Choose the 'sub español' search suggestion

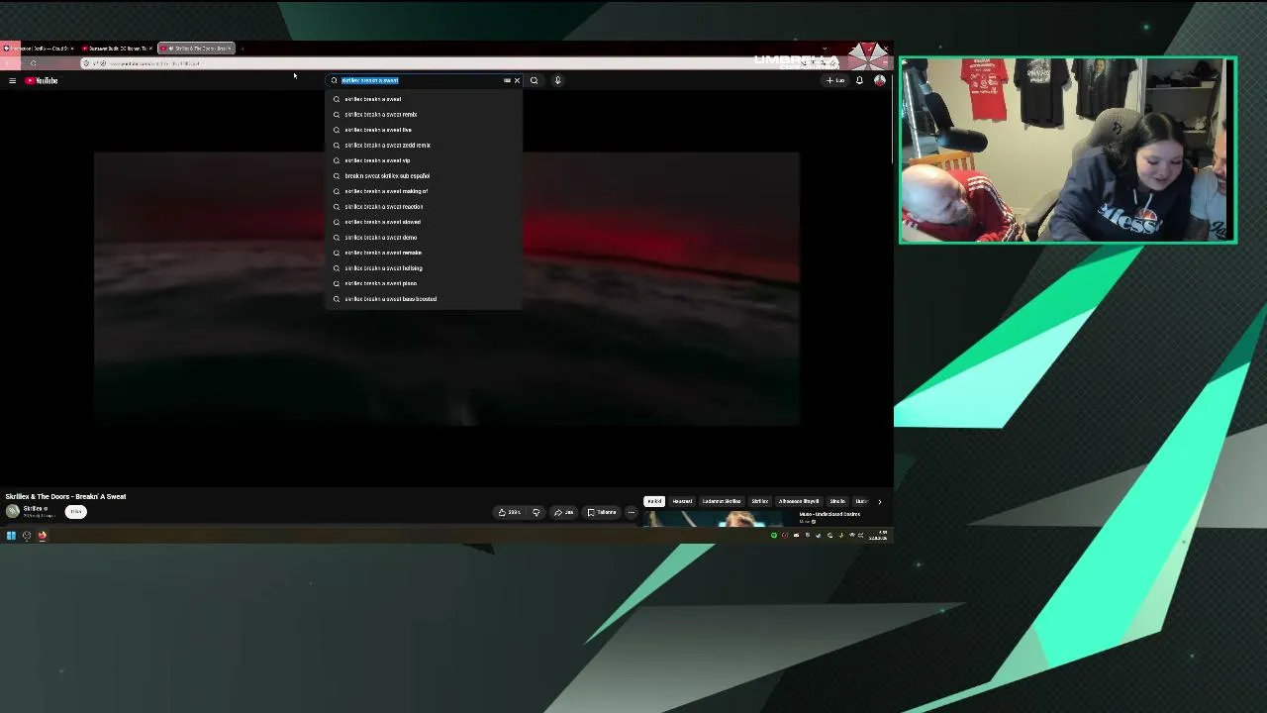click(x=424, y=175)
